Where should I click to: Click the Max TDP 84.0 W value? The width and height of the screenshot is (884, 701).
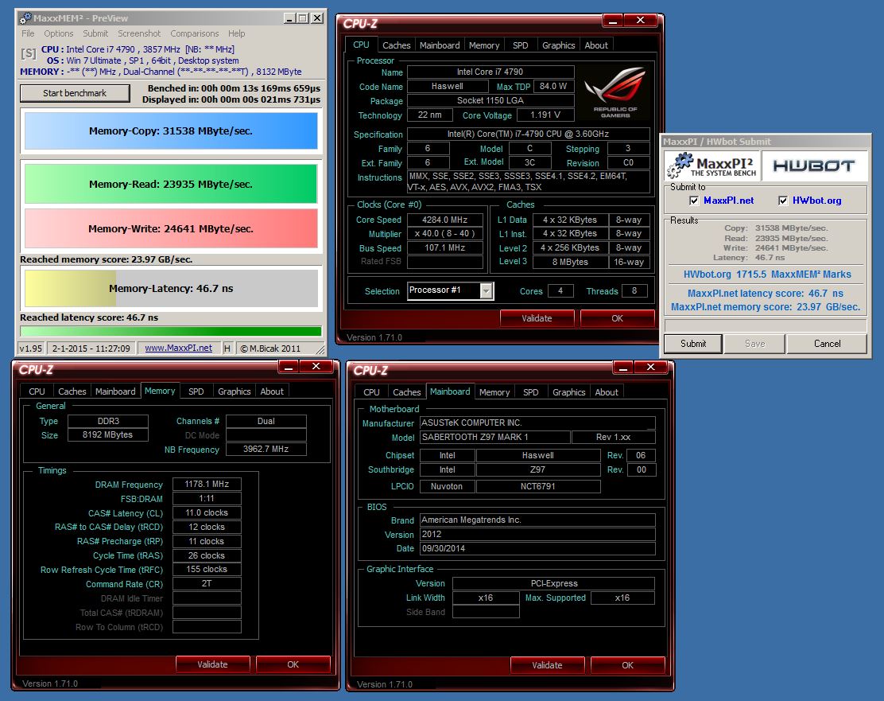point(553,87)
